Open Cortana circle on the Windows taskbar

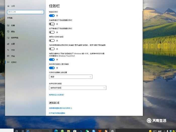point(17,131)
